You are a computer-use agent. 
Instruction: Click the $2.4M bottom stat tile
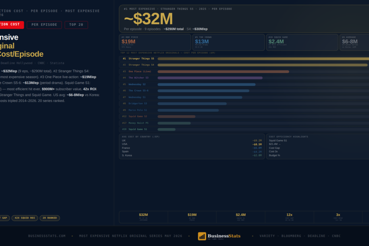241,217
